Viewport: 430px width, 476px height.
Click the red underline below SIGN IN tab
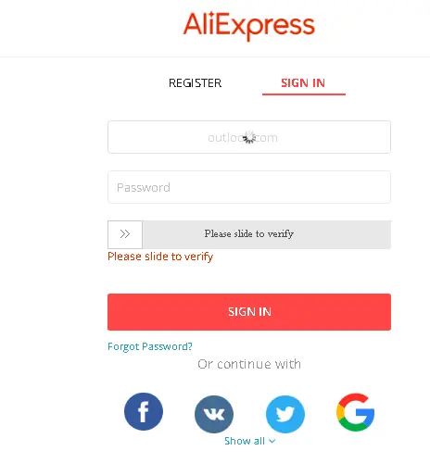coord(304,94)
